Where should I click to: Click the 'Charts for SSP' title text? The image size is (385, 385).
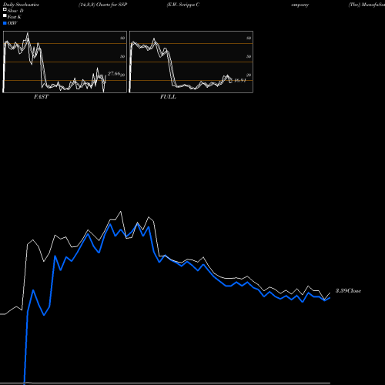(x=112, y=5)
